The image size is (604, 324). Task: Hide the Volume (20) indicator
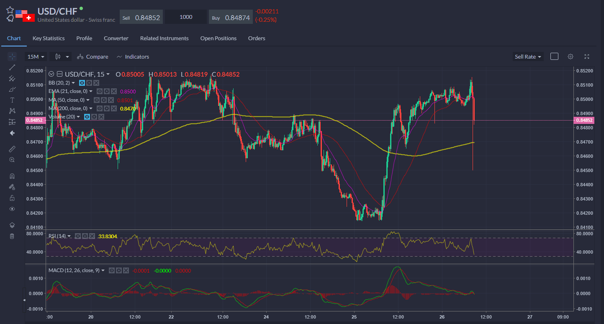[87, 117]
